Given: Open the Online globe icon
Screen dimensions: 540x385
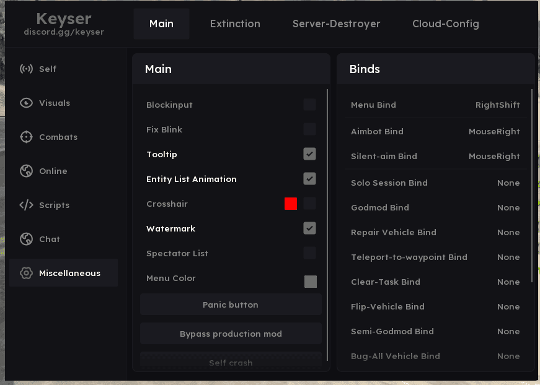Looking at the screenshot, I should pyautogui.click(x=26, y=171).
